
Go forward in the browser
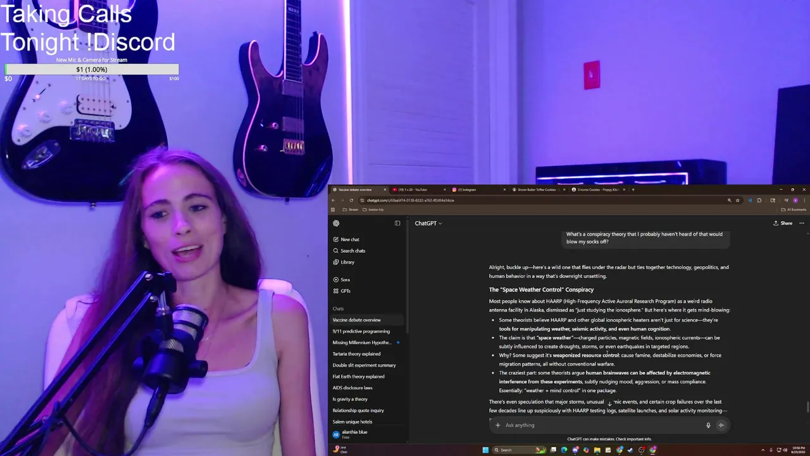click(342, 200)
